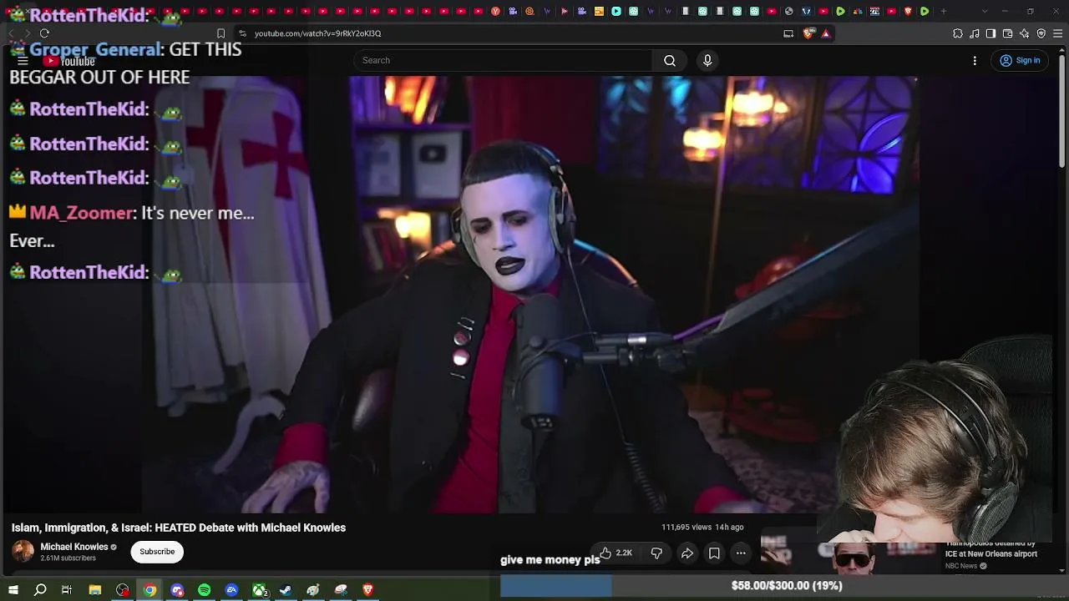This screenshot has width=1069, height=601.
Task: Click the Michael Knowles channel avatar
Action: click(x=23, y=552)
